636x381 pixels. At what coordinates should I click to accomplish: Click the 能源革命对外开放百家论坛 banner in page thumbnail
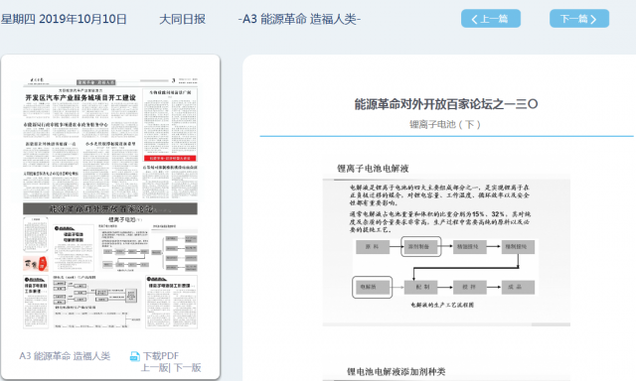click(x=110, y=209)
